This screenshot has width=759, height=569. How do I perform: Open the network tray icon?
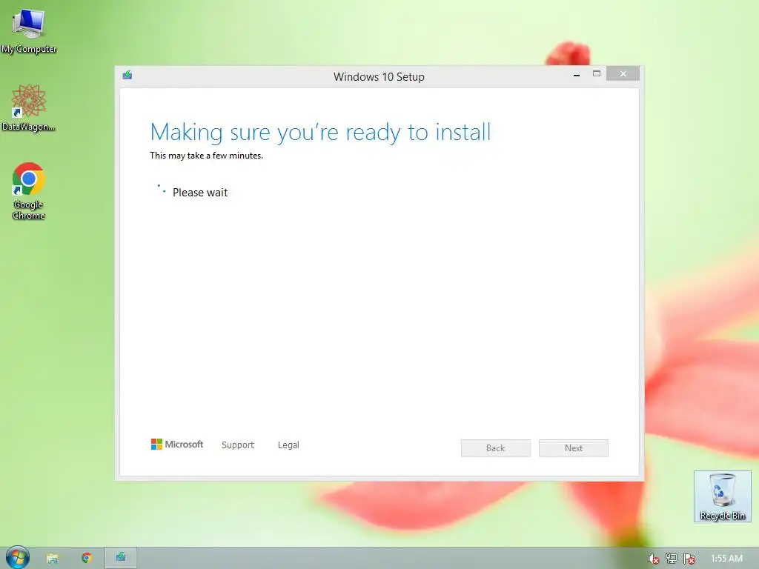pyautogui.click(x=672, y=559)
